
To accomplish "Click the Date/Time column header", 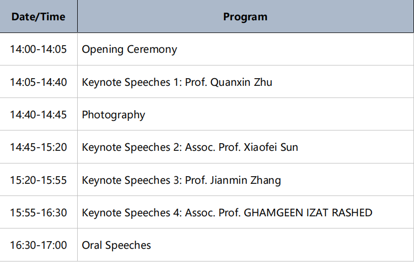I will (x=38, y=17).
